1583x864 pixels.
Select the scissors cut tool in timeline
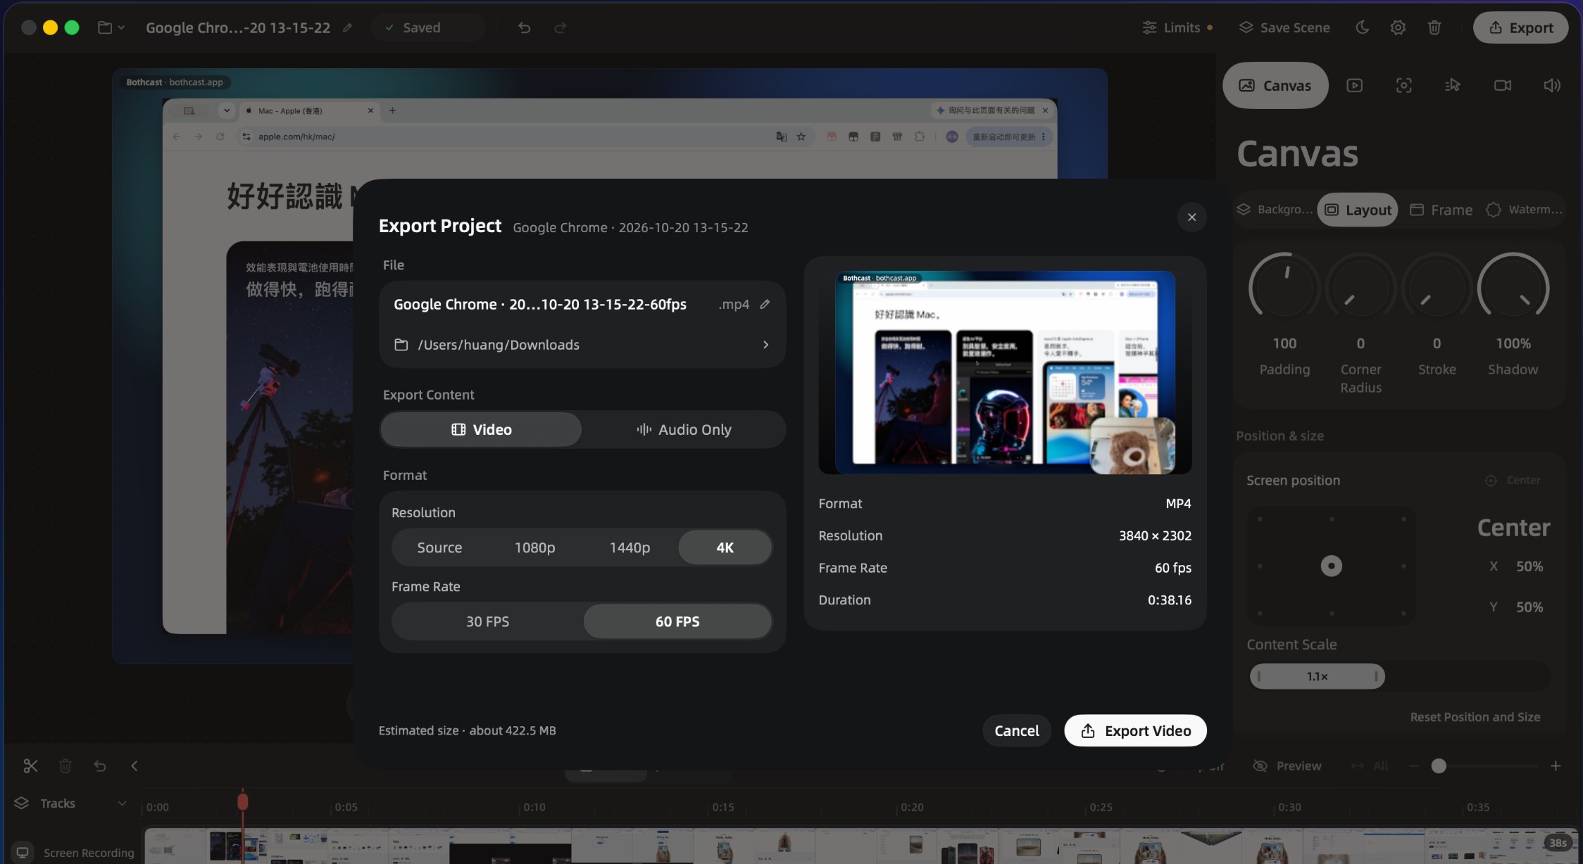[30, 765]
